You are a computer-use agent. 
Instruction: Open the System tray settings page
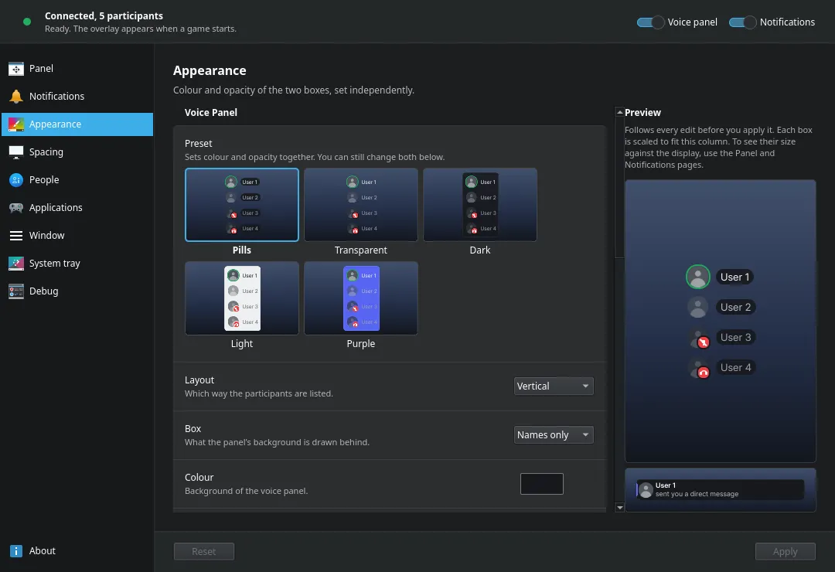point(77,263)
